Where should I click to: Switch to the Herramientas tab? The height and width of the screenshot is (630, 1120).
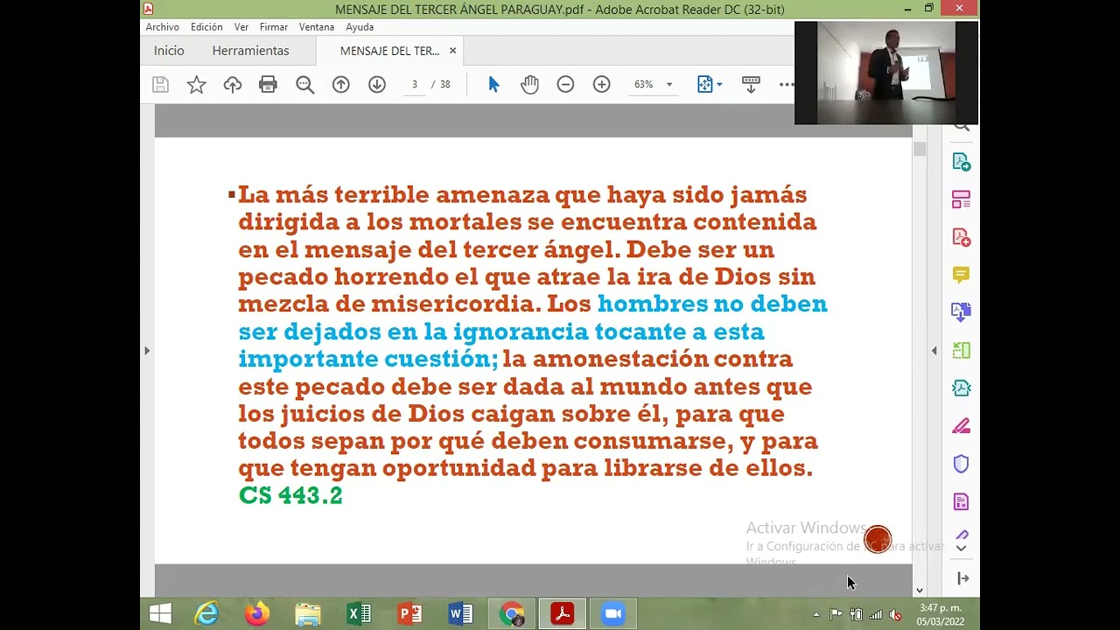[x=250, y=51]
